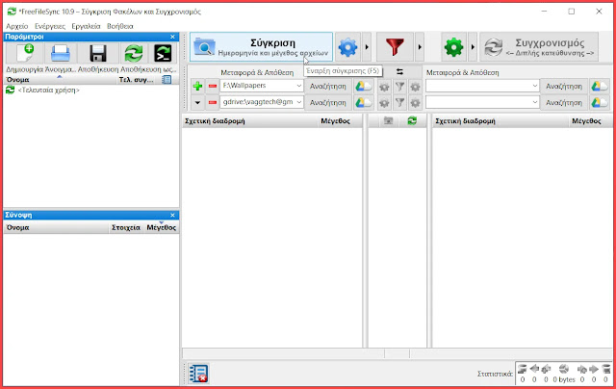Click the green Save as GUI sync icon
Viewport: 616px width, 389px height.
pyautogui.click(x=134, y=53)
